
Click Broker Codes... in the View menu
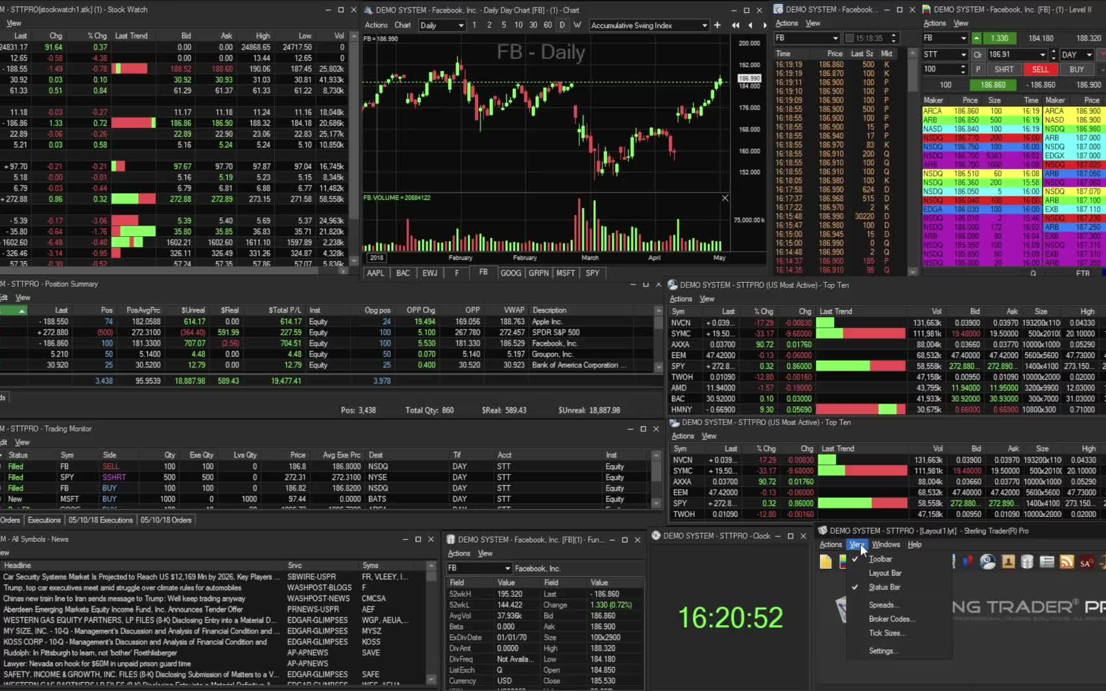click(892, 619)
